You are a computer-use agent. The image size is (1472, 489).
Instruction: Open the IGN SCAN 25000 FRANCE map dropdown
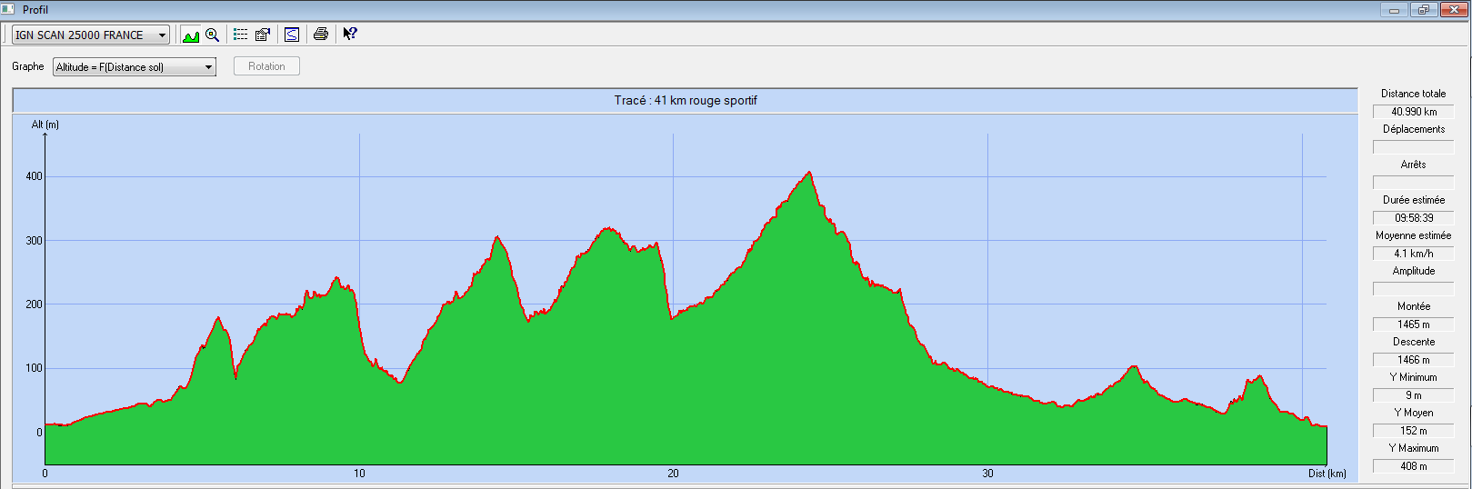point(91,35)
